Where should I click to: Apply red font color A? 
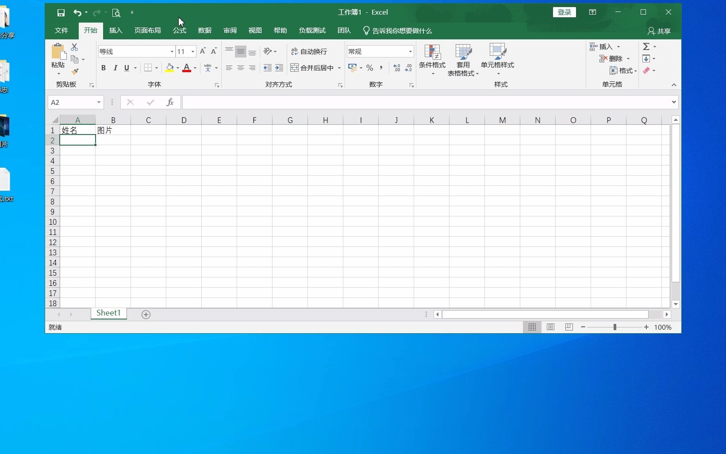point(187,68)
